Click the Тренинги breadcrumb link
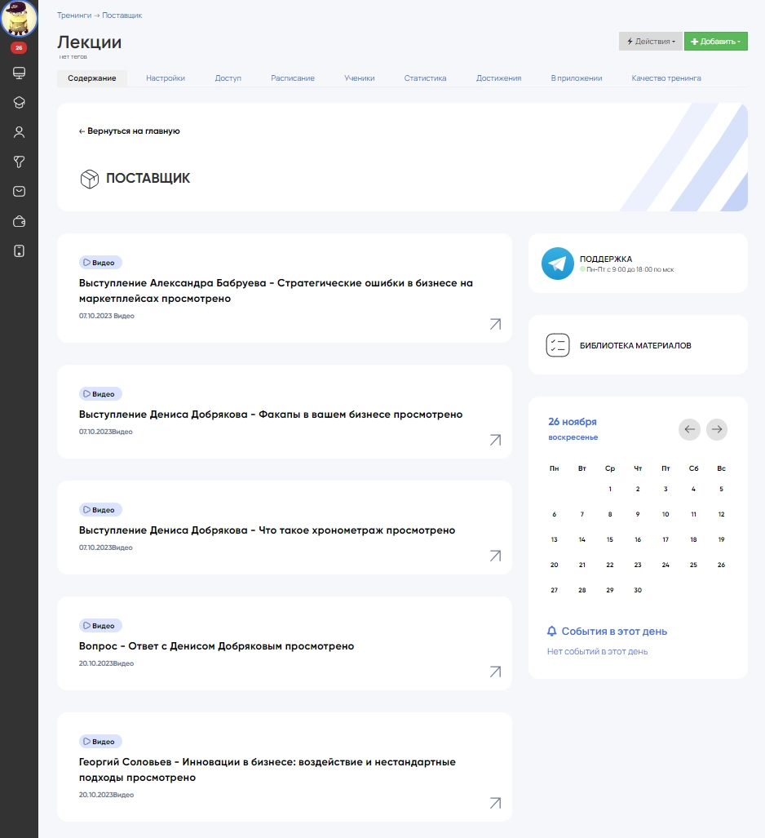This screenshot has width=765, height=838. (x=74, y=16)
